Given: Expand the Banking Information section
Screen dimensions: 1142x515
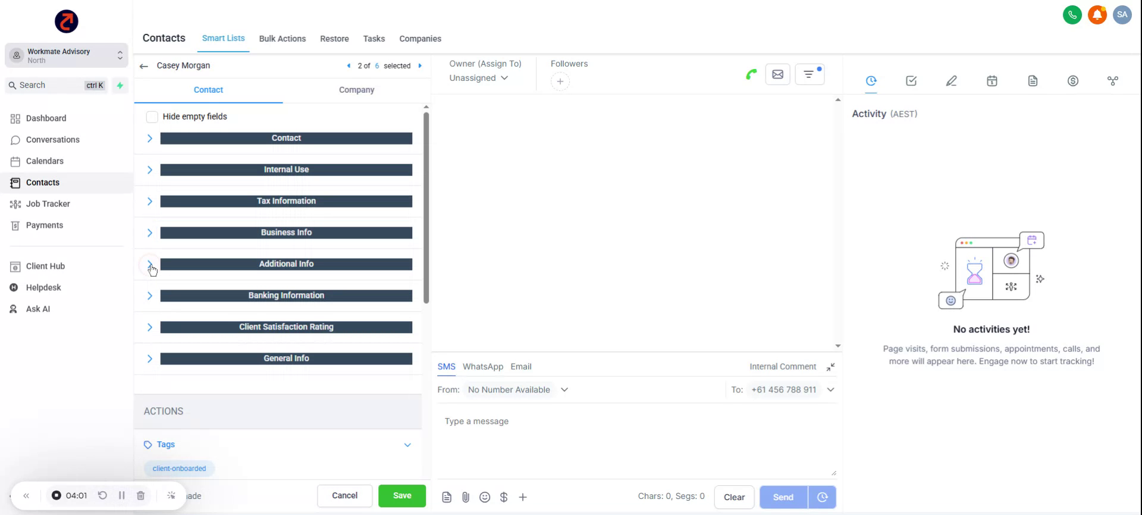Looking at the screenshot, I should coord(150,296).
